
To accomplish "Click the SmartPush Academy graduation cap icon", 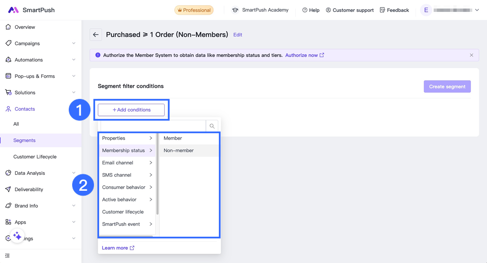I will click(x=235, y=10).
